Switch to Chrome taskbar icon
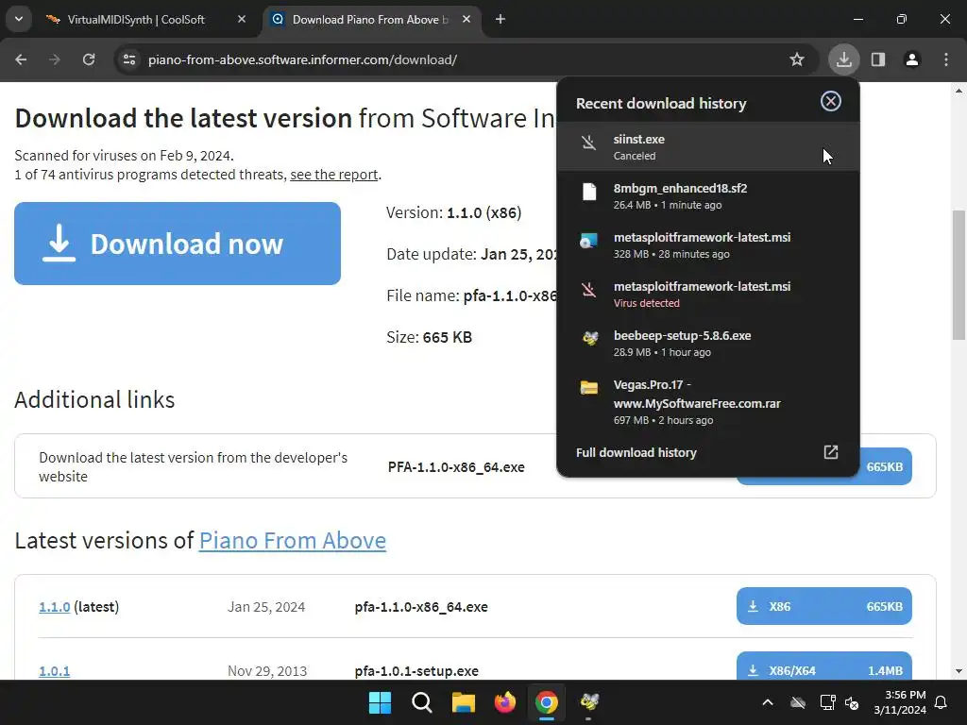This screenshot has height=725, width=967. point(547,702)
